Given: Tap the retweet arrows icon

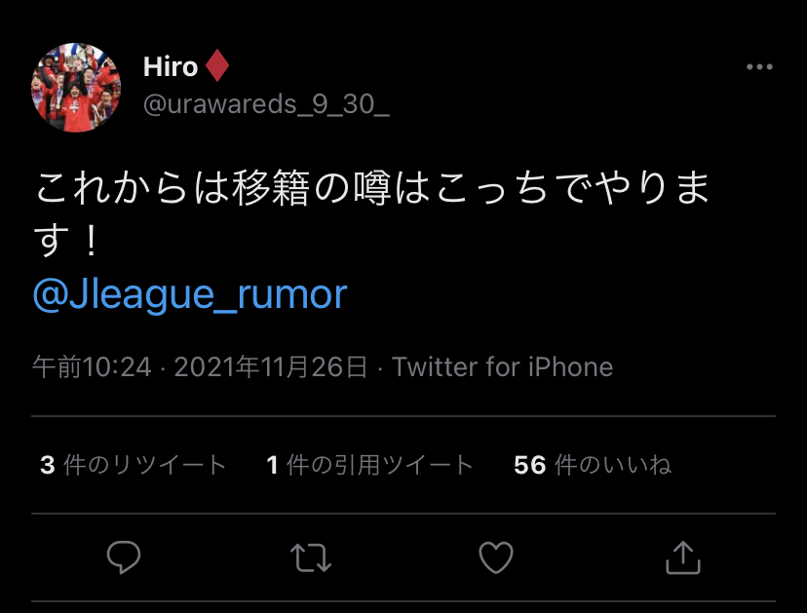Looking at the screenshot, I should (310, 557).
